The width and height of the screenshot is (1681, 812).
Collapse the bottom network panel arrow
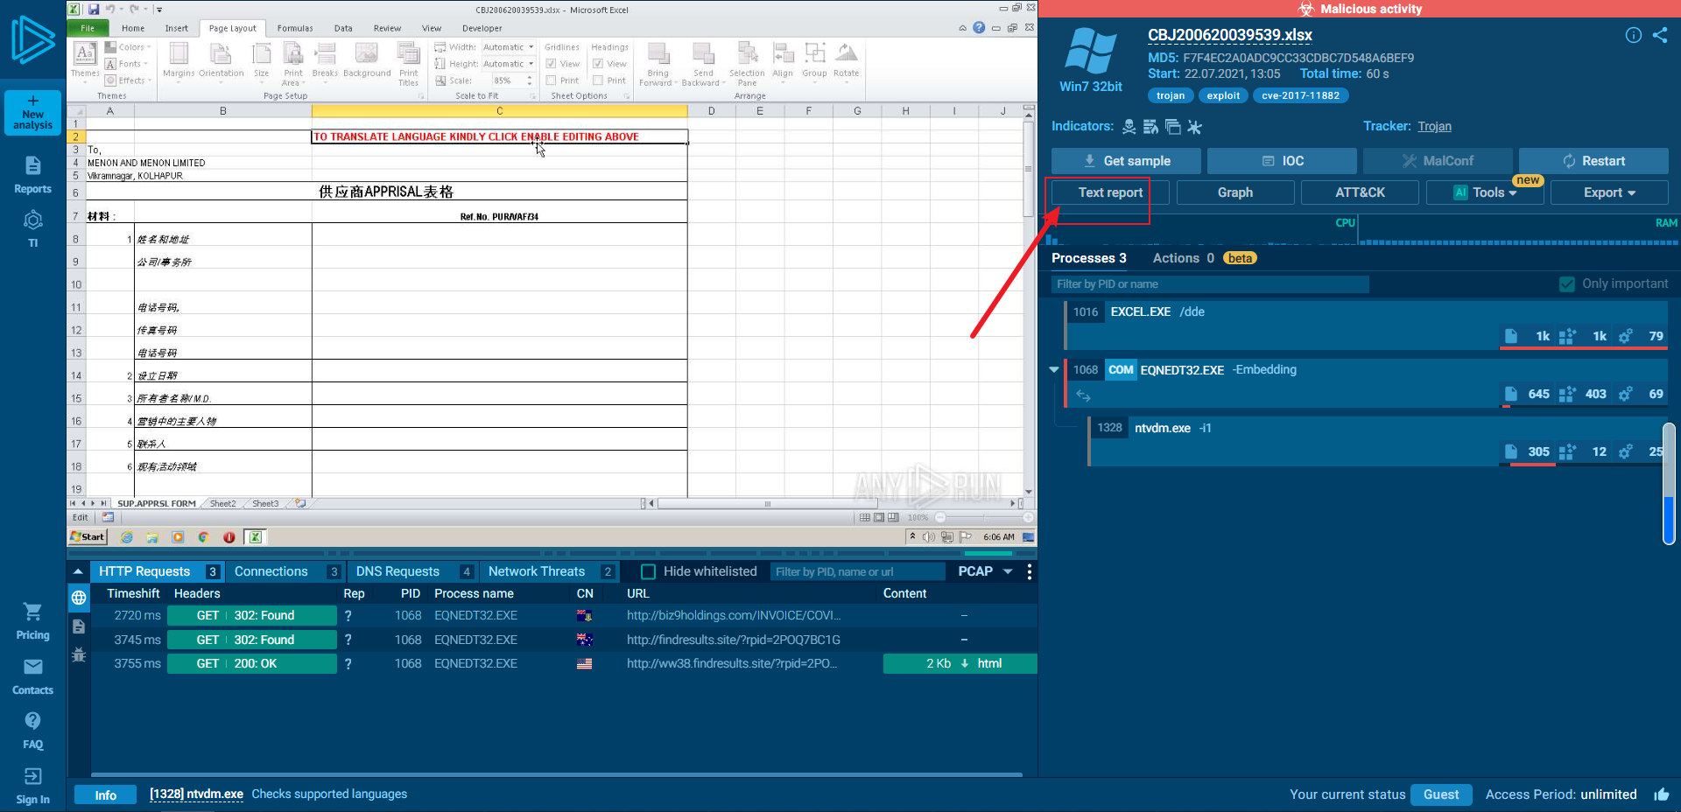78,571
